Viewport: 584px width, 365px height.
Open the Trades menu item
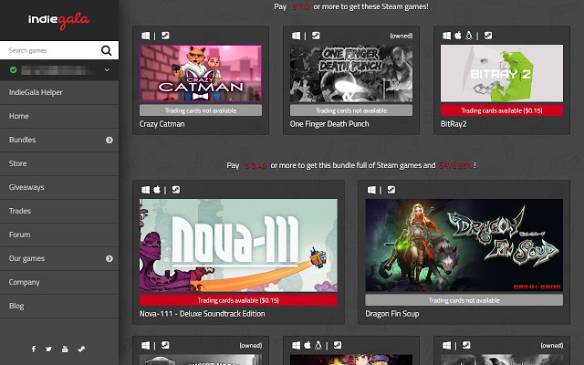tap(59, 211)
